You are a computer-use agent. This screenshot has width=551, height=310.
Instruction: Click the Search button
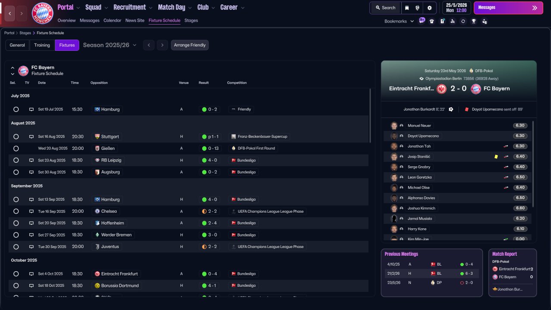click(x=385, y=8)
